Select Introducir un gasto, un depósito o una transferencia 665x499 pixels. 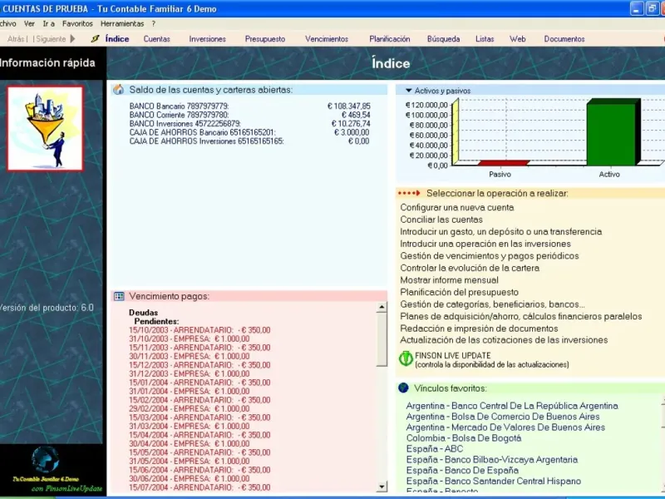(501, 232)
